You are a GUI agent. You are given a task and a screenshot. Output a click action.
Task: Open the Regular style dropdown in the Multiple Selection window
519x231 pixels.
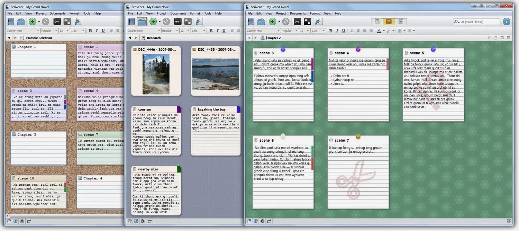coord(49,31)
